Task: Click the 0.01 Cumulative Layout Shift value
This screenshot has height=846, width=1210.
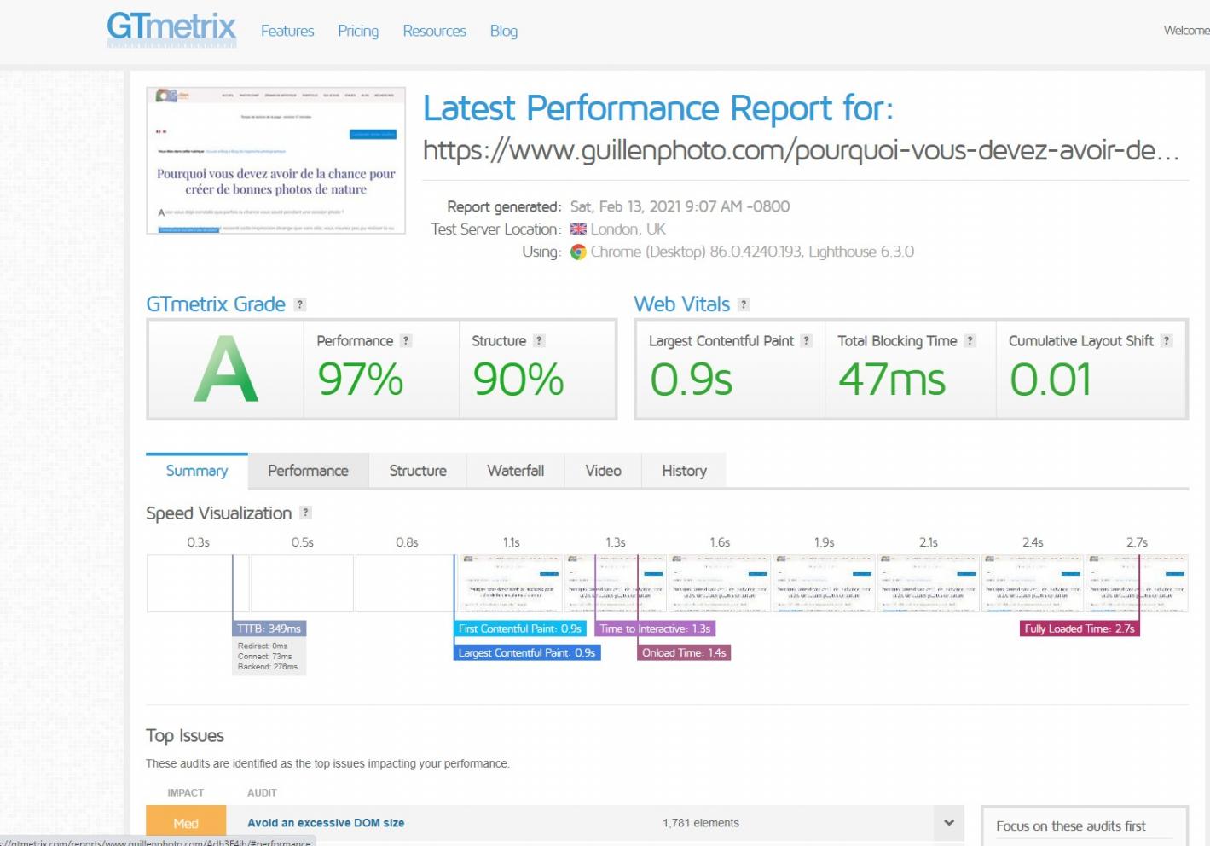Action: point(1051,380)
